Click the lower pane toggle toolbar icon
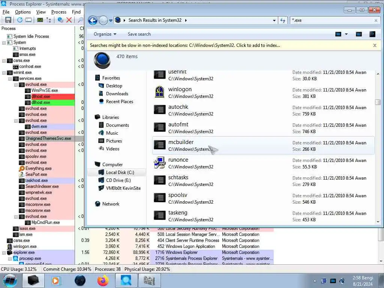This screenshot has height=288, width=384. 28,20
